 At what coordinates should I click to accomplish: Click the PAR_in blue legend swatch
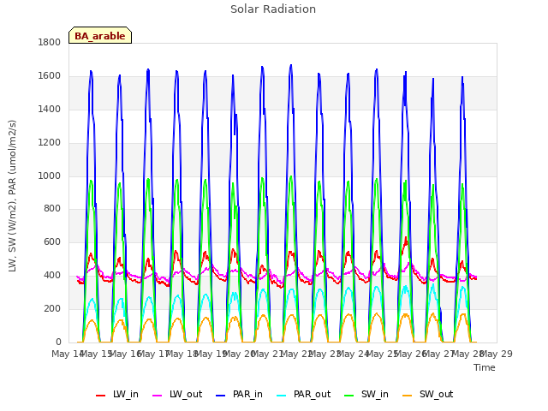click(x=220, y=396)
